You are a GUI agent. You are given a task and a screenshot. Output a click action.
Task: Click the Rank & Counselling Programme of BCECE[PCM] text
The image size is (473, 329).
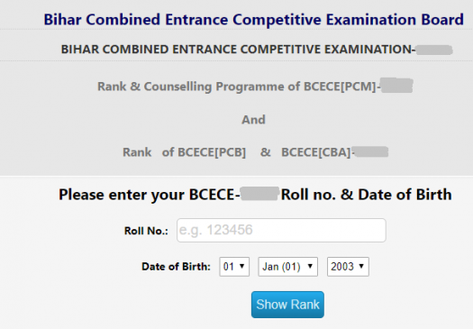click(x=237, y=87)
